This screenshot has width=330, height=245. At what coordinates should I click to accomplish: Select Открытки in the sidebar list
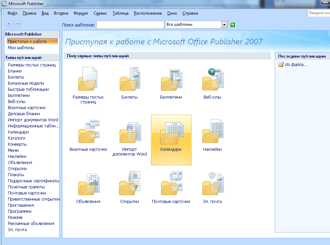(x=17, y=169)
